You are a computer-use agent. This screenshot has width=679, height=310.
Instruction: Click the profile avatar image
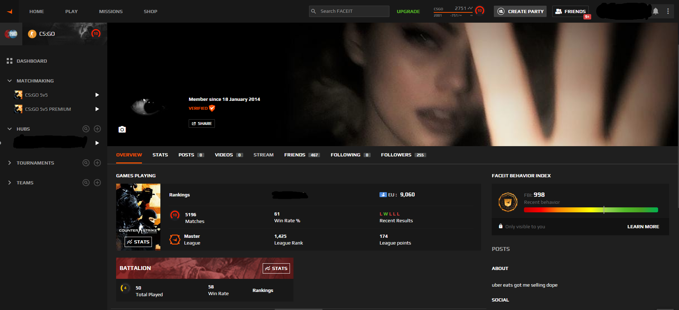(x=147, y=106)
